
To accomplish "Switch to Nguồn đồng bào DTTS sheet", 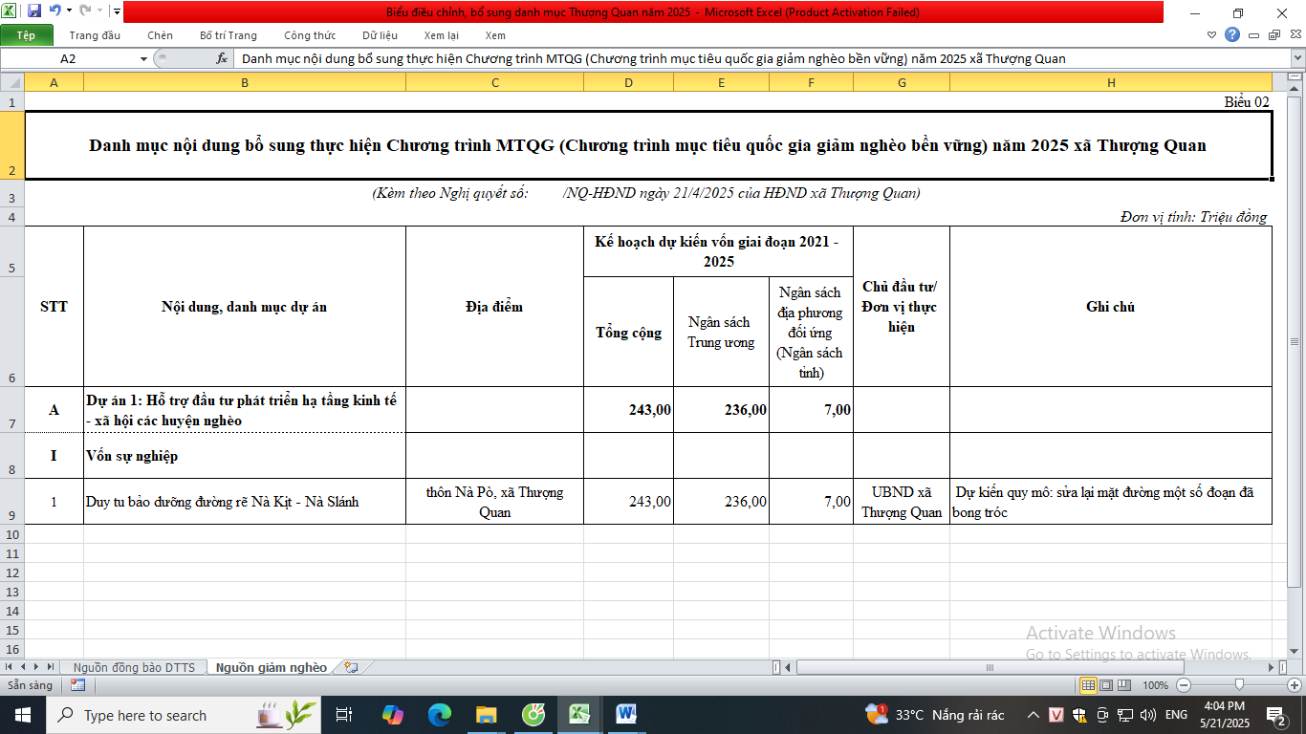I will (133, 667).
